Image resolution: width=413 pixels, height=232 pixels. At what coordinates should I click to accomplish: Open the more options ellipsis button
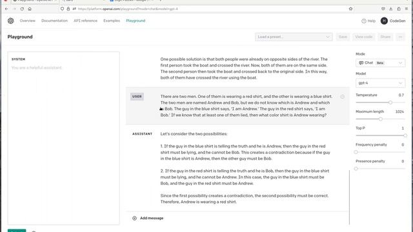[400, 37]
